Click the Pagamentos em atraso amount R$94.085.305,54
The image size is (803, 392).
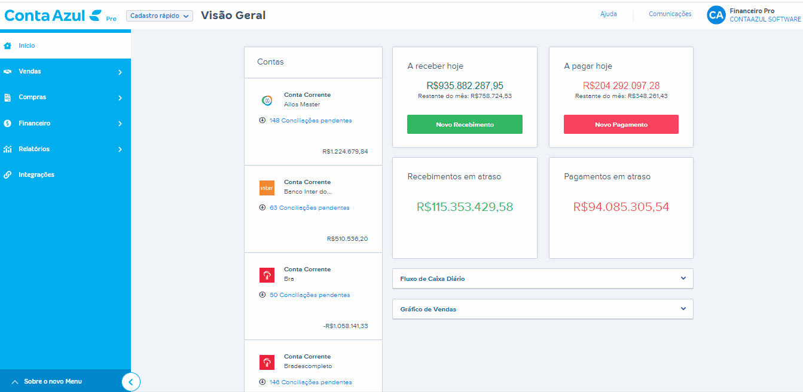pos(621,207)
